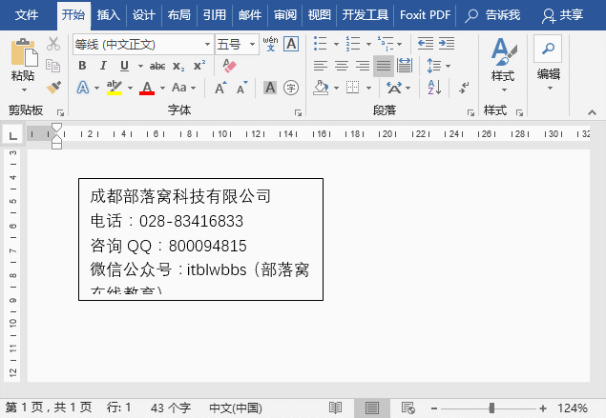Open the phonetic guide (wén) tool
Image resolution: width=606 pixels, height=418 pixels.
point(270,44)
